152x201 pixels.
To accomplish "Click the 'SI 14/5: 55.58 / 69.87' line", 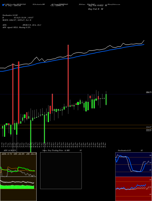I will (x=24, y=18).
